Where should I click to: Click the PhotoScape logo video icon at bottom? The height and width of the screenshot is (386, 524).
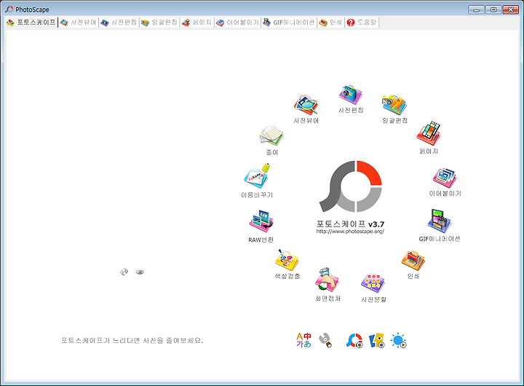pyautogui.click(x=354, y=341)
